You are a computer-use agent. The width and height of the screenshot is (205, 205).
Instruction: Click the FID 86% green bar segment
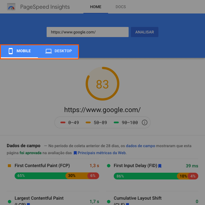pos(145,176)
